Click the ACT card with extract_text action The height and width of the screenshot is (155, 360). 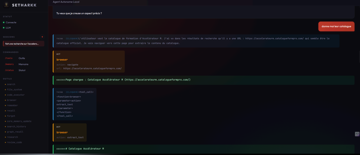(x=70, y=132)
